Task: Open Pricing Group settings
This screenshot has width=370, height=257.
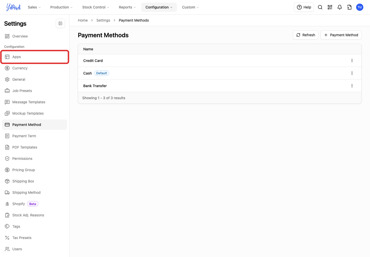Action: click(x=34, y=170)
